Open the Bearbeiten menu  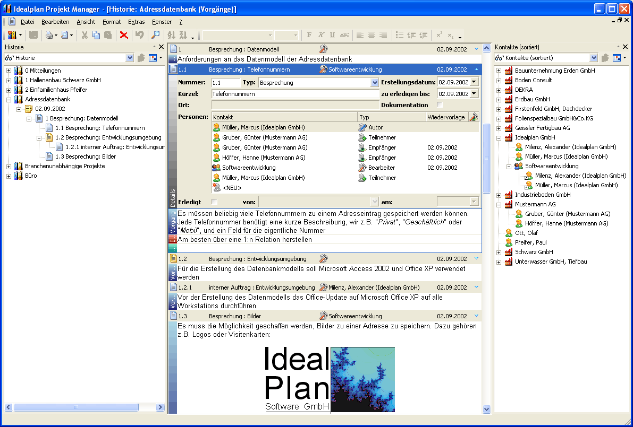[x=55, y=22]
